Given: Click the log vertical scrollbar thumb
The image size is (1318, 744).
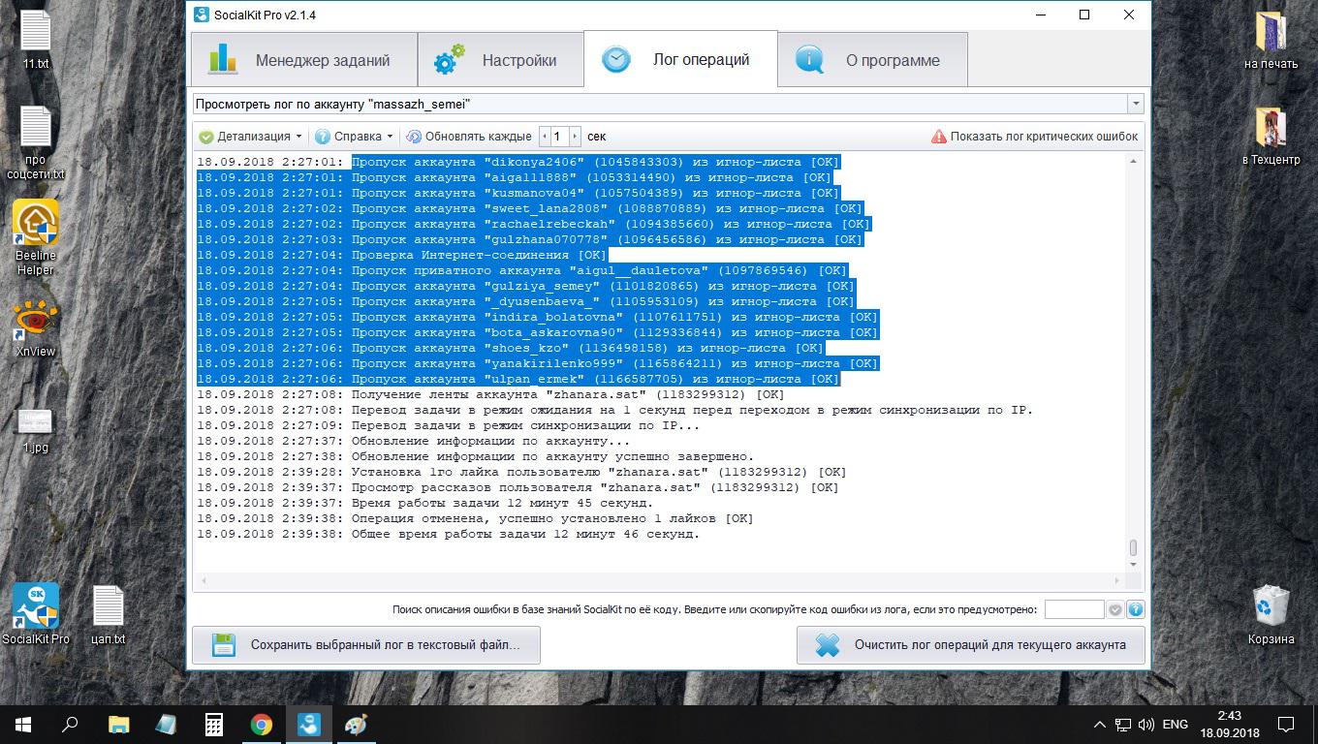Looking at the screenshot, I should pos(1133,548).
